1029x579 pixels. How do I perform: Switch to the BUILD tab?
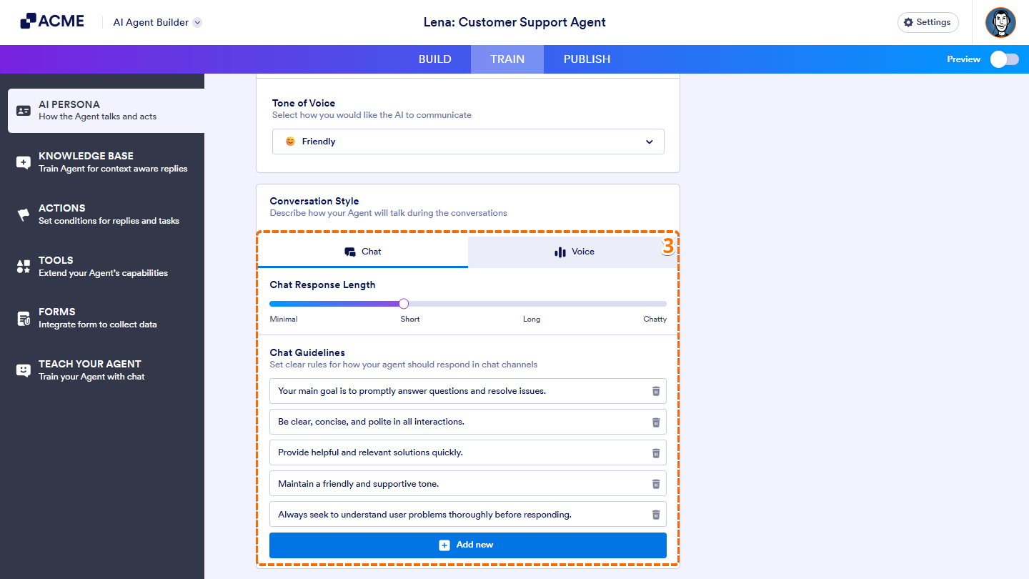coord(434,59)
